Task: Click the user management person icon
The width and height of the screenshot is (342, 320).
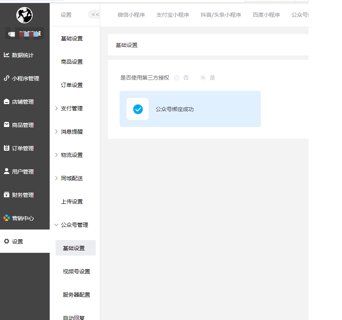Action: pos(7,171)
